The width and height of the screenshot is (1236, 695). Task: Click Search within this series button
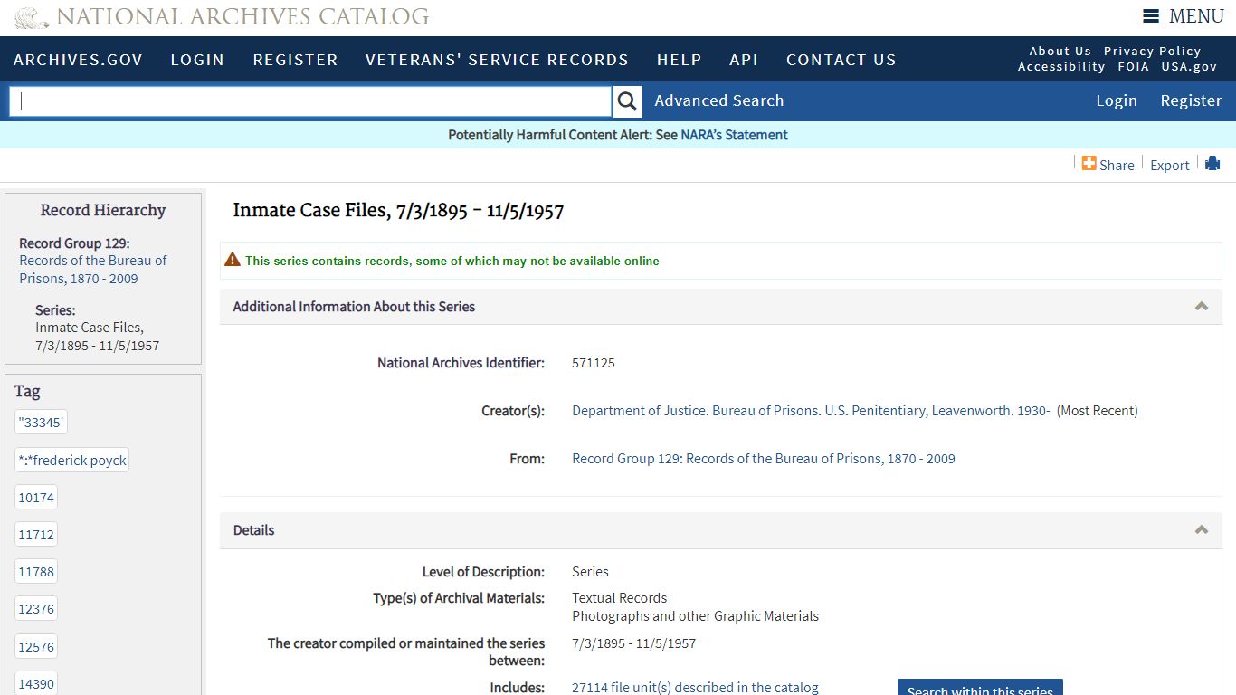pos(980,688)
